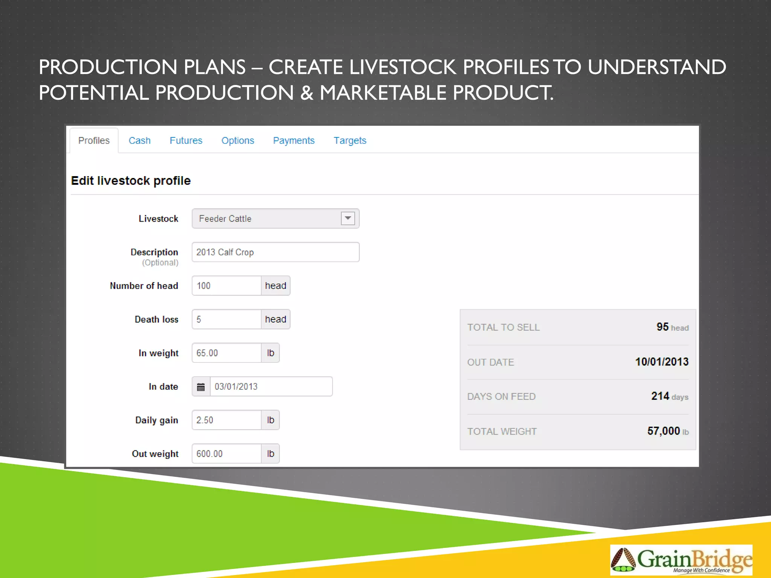
Task: Click into the Death loss field
Action: pos(226,319)
